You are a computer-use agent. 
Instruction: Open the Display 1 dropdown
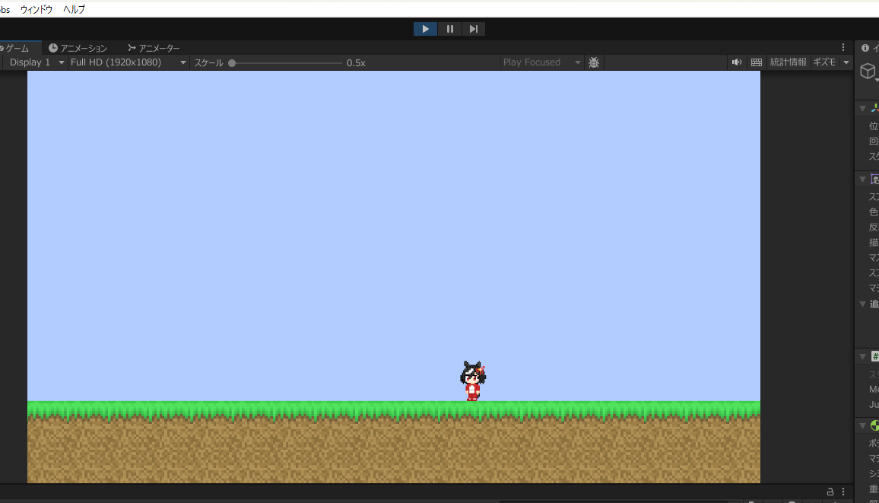[x=36, y=62]
